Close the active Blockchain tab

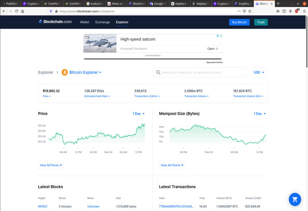click(271, 4)
